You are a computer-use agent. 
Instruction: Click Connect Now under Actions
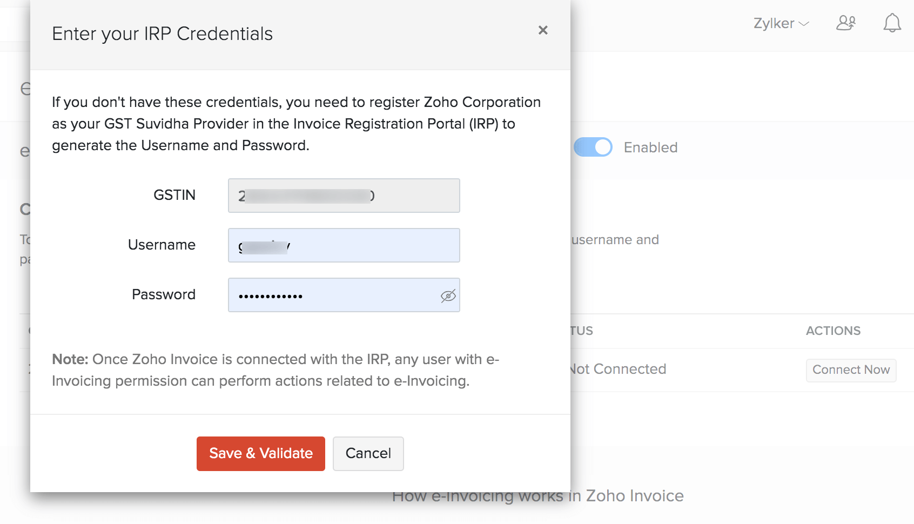851,370
